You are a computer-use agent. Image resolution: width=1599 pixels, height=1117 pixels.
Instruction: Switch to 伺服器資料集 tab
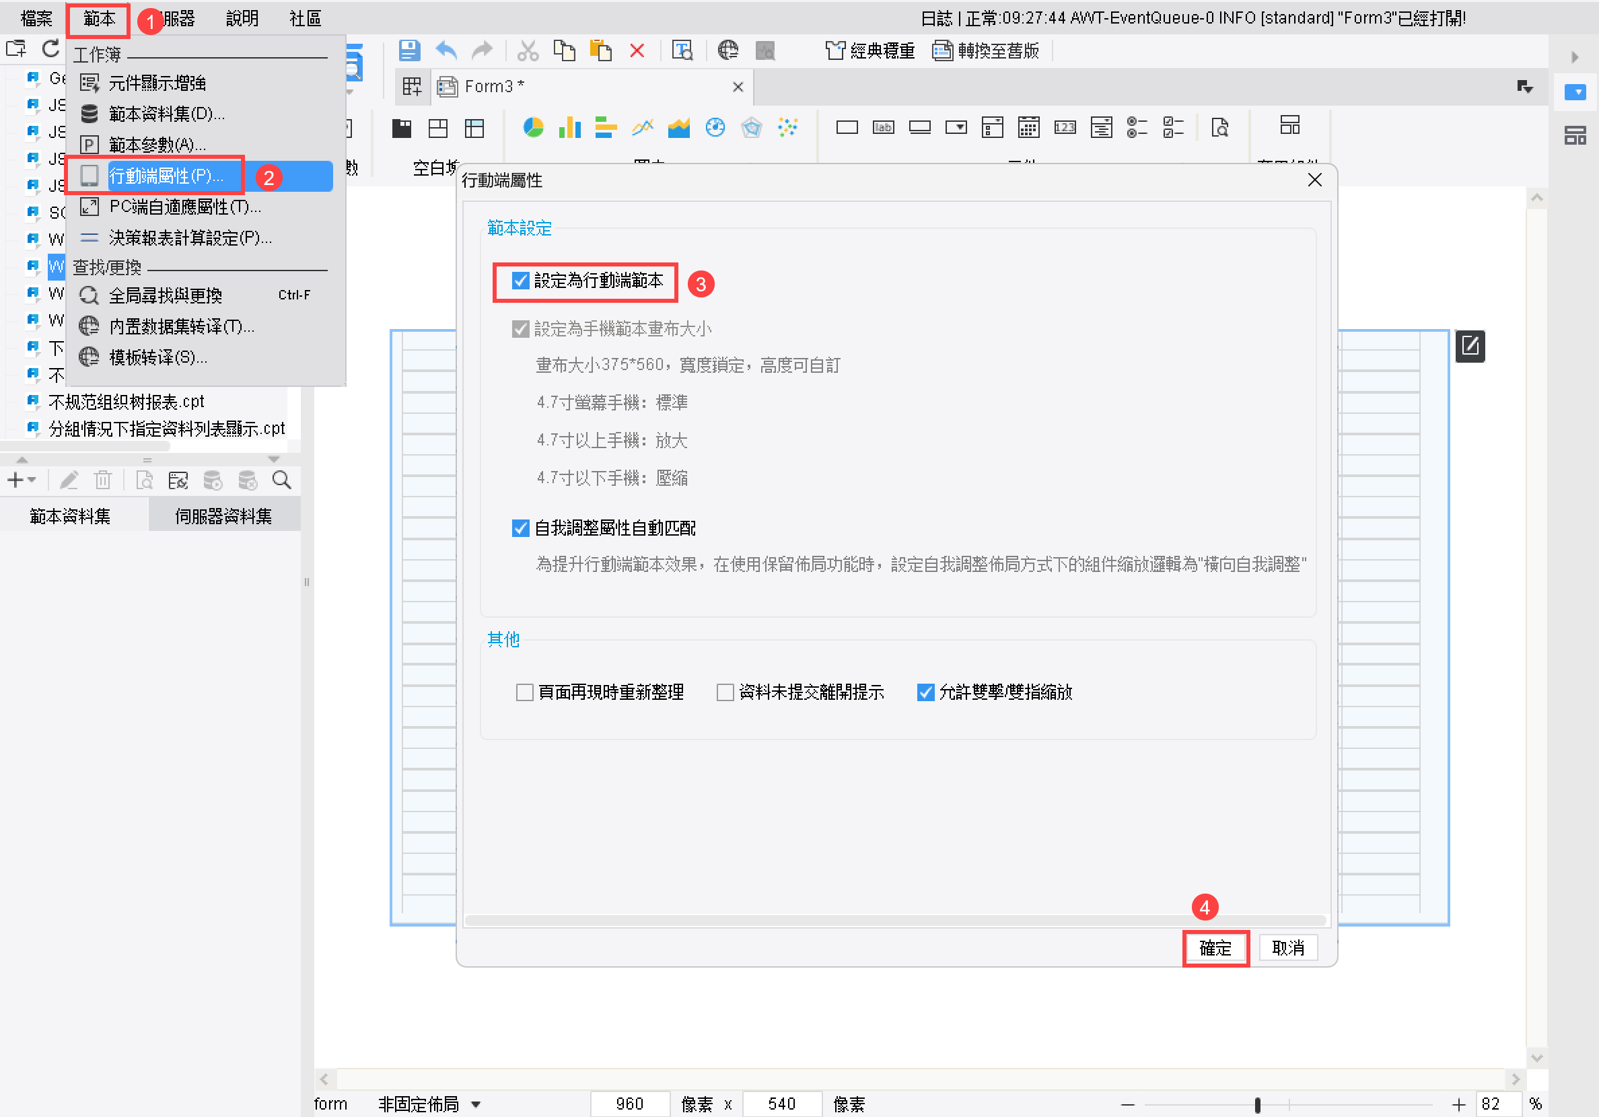(x=223, y=516)
